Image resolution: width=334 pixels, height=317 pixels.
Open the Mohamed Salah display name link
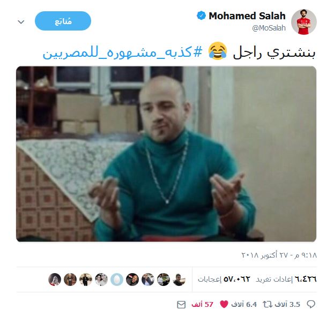247,16
